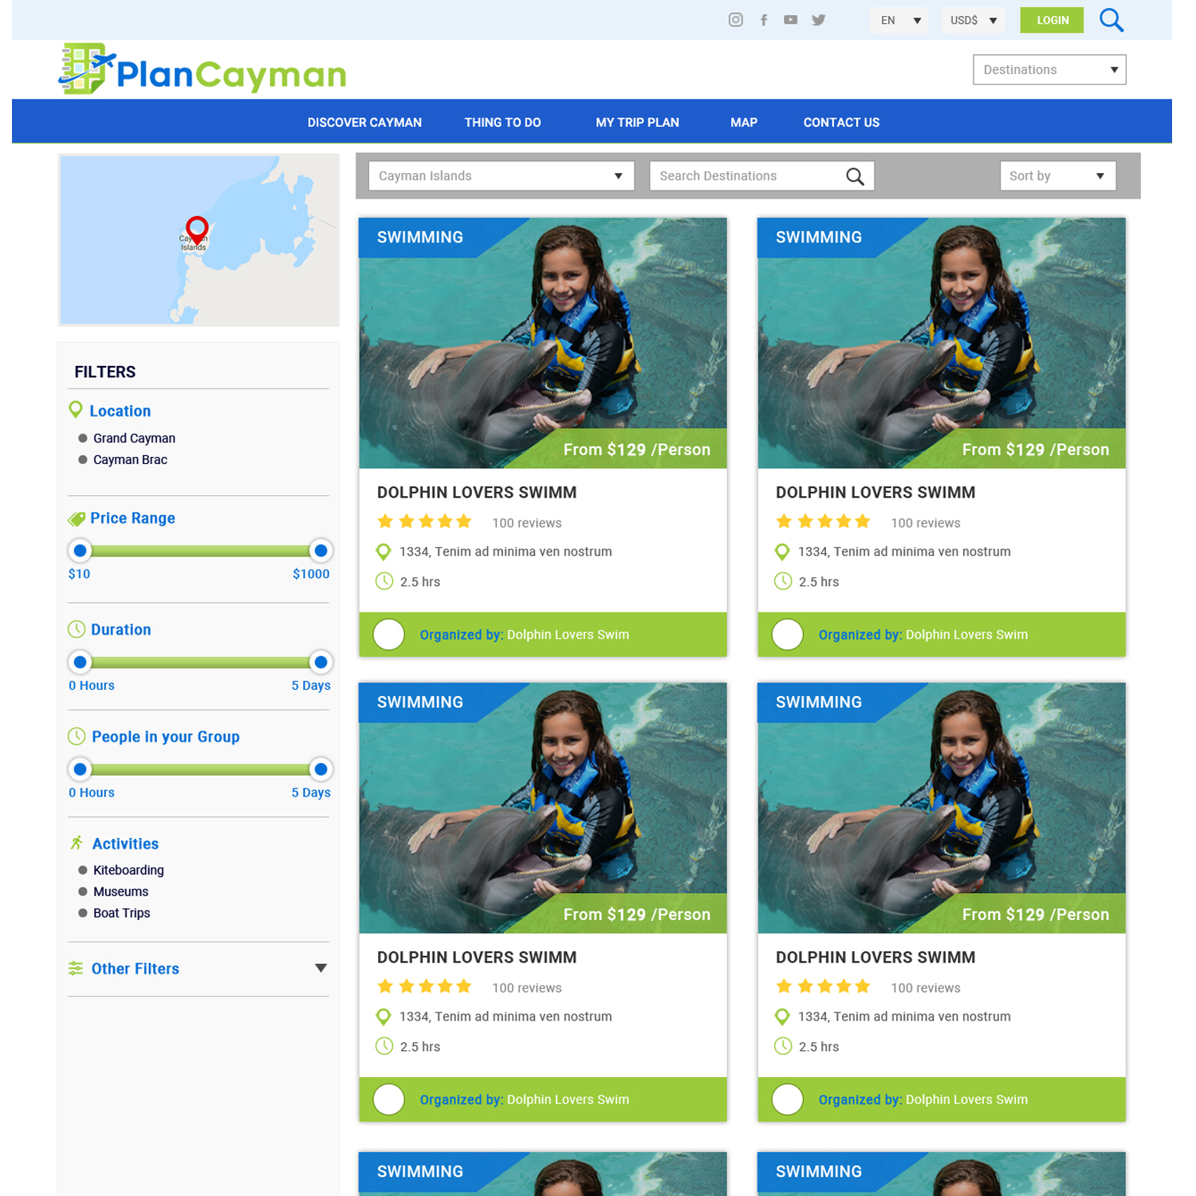This screenshot has width=1196, height=1196.
Task: Click the star rating of second-row right card
Action: (x=823, y=986)
